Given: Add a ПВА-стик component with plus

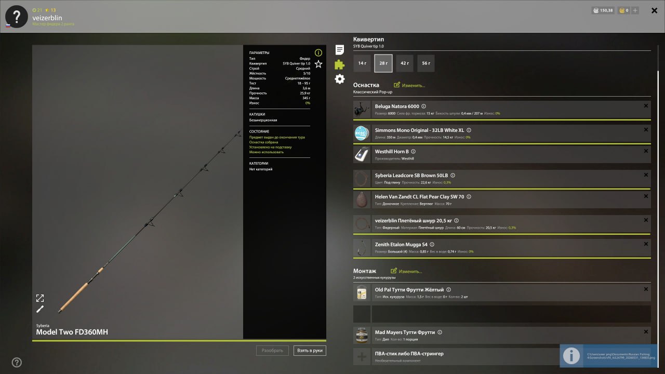Looking at the screenshot, I should (362, 357).
